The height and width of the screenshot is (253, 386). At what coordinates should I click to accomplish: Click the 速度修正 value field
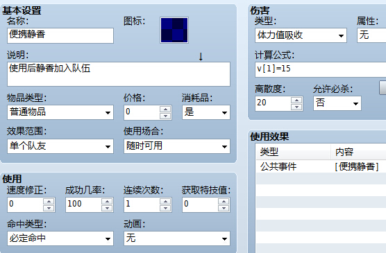[x=26, y=204]
